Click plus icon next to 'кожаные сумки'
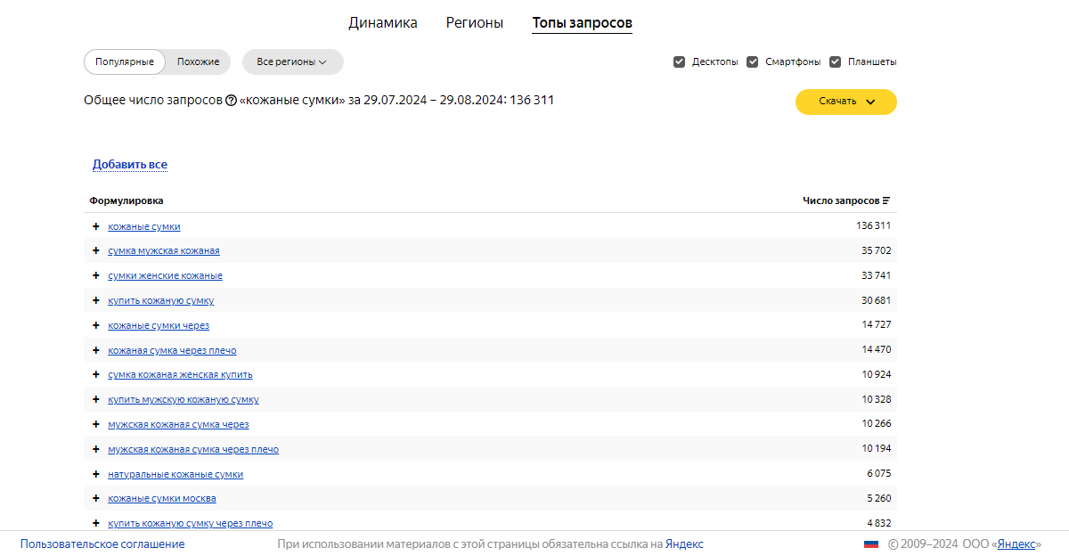Image resolution: width=1069 pixels, height=556 pixels. tap(96, 226)
